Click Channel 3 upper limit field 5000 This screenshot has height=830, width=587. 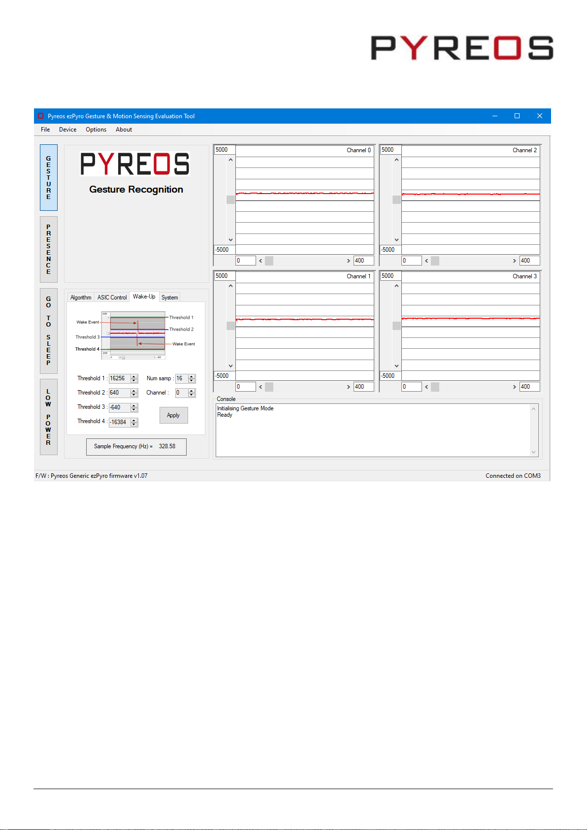click(391, 276)
